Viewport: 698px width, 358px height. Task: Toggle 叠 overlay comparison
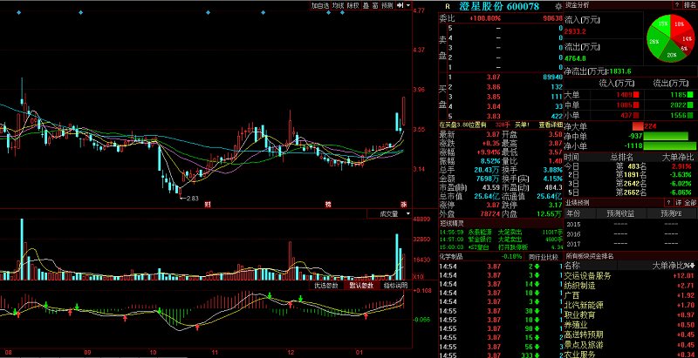click(x=365, y=5)
